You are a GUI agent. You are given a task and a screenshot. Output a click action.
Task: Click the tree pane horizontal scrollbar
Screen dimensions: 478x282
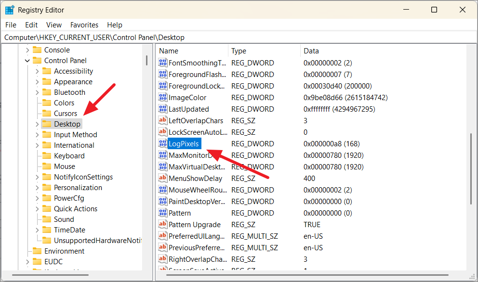[50, 275]
